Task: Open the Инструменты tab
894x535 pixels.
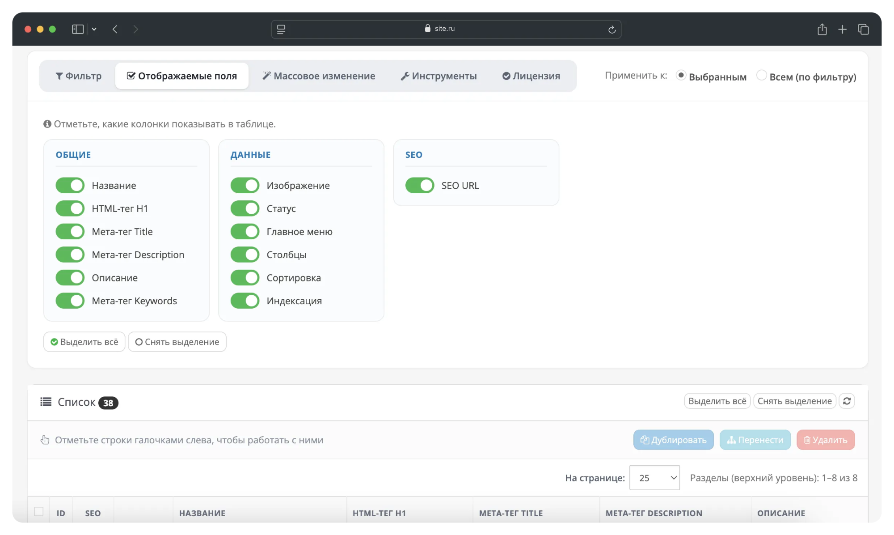Action: tap(439, 76)
